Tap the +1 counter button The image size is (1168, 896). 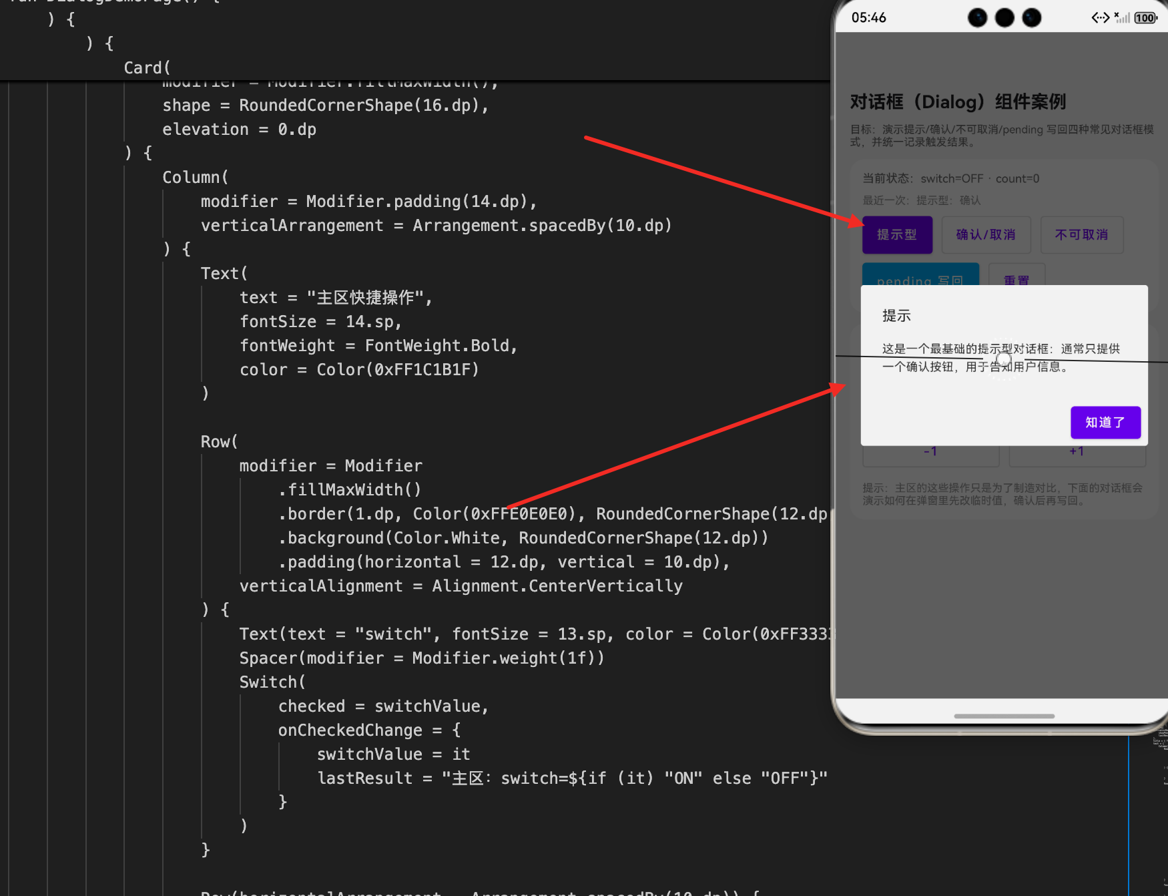click(1077, 455)
